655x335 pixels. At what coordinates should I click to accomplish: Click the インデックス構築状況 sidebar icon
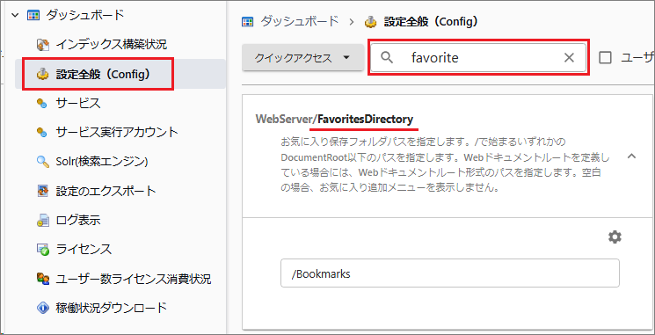point(42,44)
